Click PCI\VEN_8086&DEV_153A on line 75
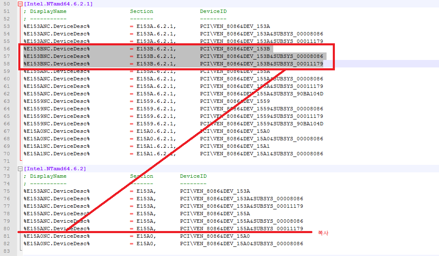Viewport: 439px width, 256px height. pyautogui.click(x=215, y=191)
